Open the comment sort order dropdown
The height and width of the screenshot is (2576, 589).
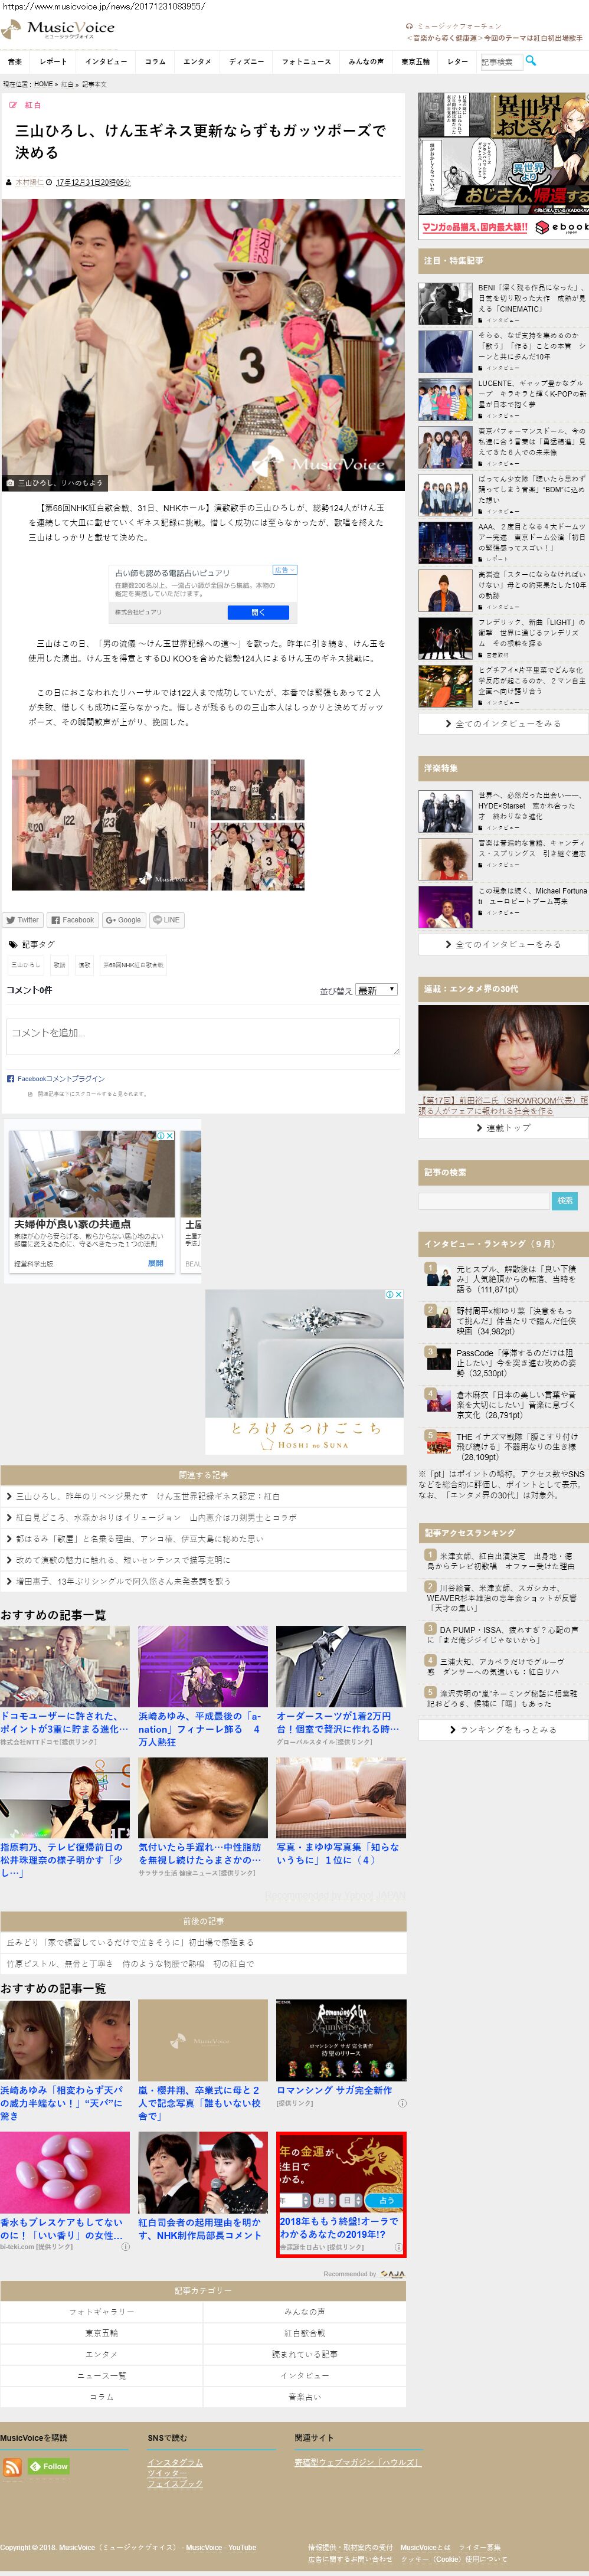376,990
